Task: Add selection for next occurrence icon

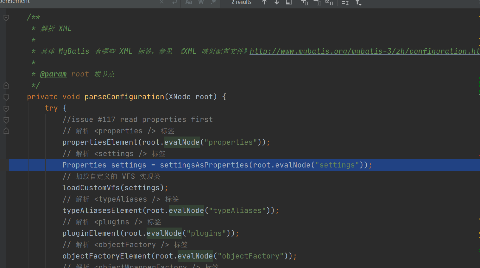Action: tap(305, 3)
